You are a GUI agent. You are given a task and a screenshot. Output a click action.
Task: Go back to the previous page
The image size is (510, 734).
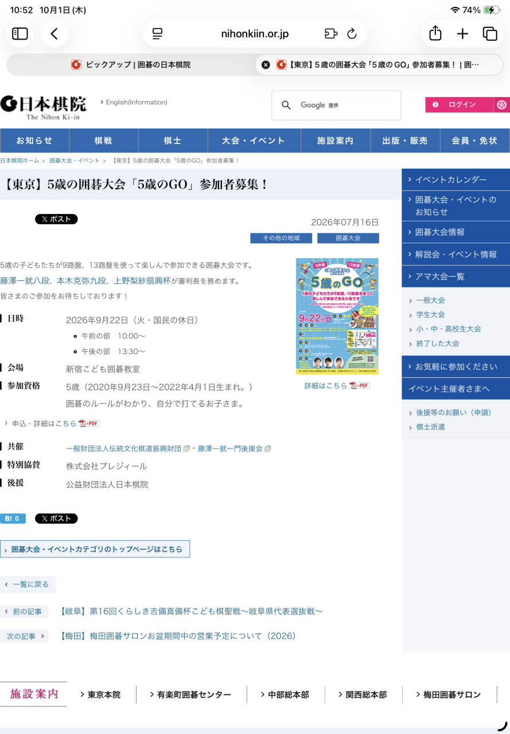pos(54,34)
